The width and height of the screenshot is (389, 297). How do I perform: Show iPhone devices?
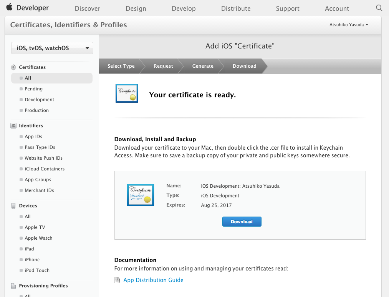(x=32, y=259)
